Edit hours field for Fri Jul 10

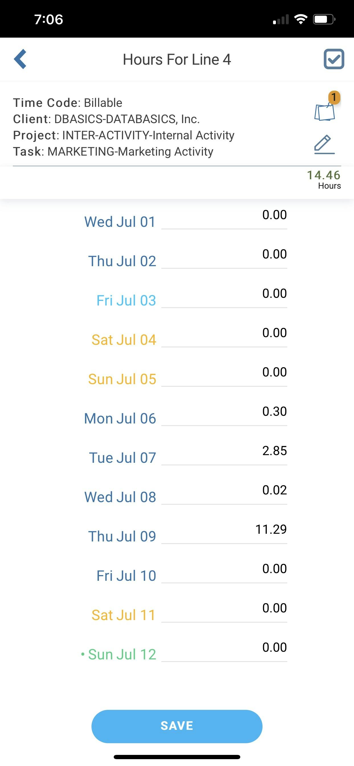pyautogui.click(x=224, y=573)
